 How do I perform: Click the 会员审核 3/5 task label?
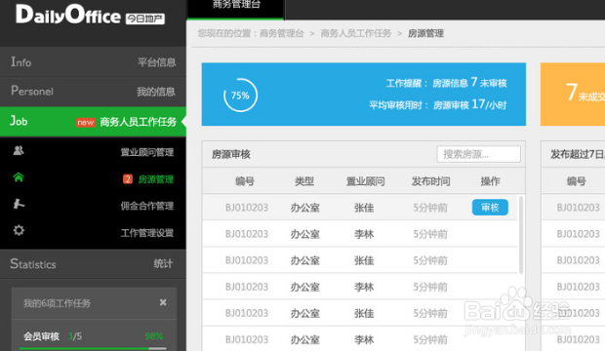pos(53,336)
